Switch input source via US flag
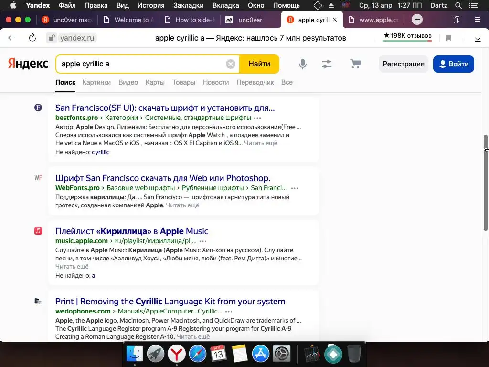The image size is (489, 367). (x=346, y=5)
